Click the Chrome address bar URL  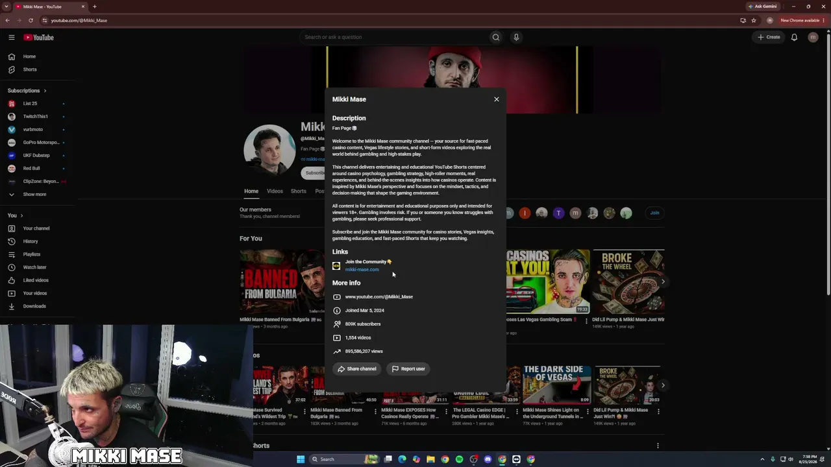pyautogui.click(x=79, y=20)
